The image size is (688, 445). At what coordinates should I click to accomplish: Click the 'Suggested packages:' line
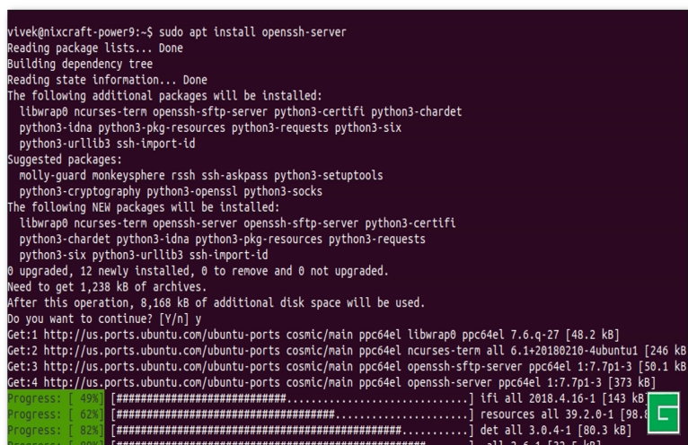point(65,159)
